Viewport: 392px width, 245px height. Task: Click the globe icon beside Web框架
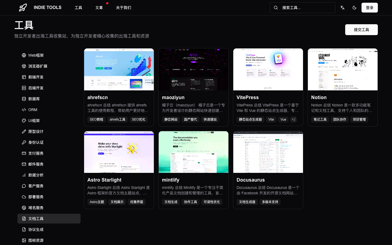coord(24,55)
